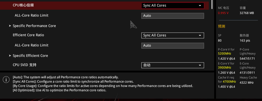The width and height of the screenshot is (262, 101).
Task: Click the red 0.995 V MC voltage
Action: tap(223, 13)
